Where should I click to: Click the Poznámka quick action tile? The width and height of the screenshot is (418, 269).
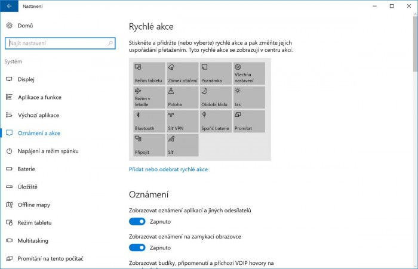pyautogui.click(x=215, y=73)
